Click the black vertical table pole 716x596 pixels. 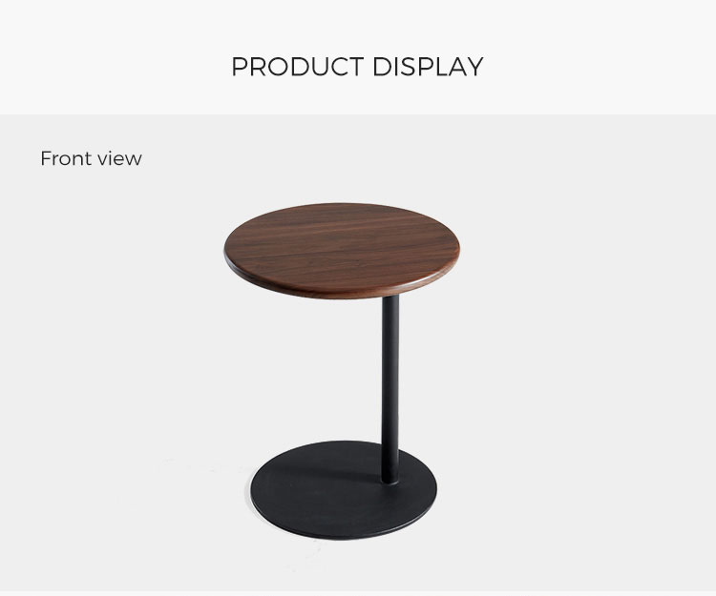point(390,389)
